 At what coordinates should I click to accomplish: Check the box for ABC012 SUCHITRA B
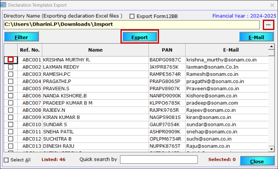[x=11, y=139]
